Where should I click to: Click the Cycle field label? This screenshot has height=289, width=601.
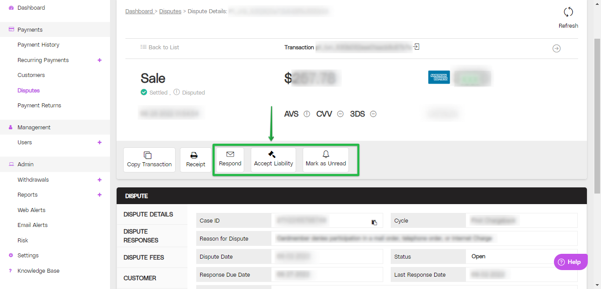pos(401,221)
